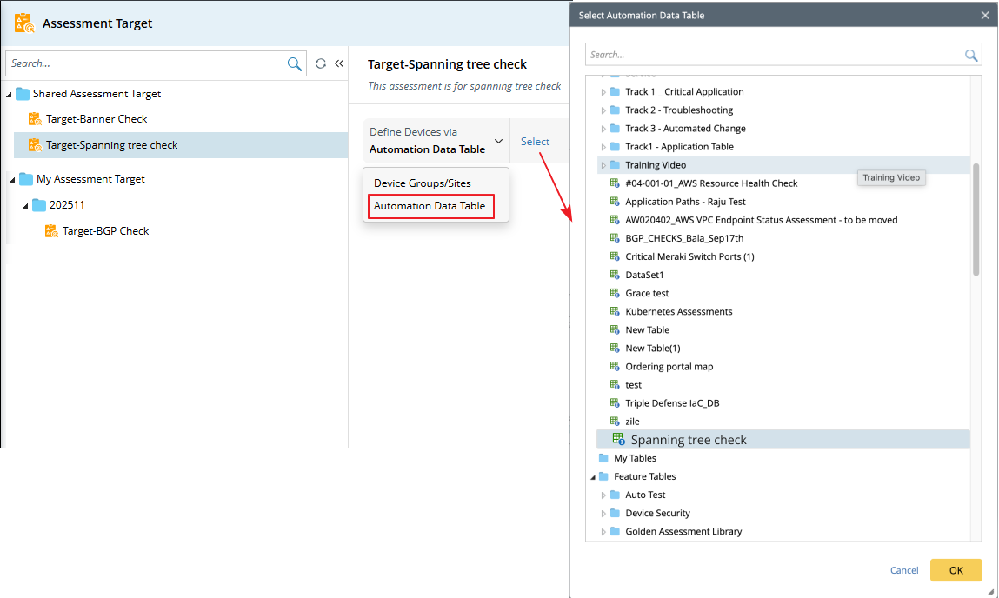
Task: Expand the Training Video folder
Action: click(x=603, y=165)
